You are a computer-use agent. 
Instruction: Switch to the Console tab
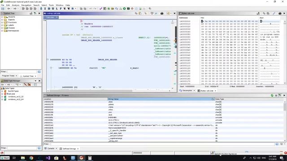pyautogui.click(x=51, y=148)
